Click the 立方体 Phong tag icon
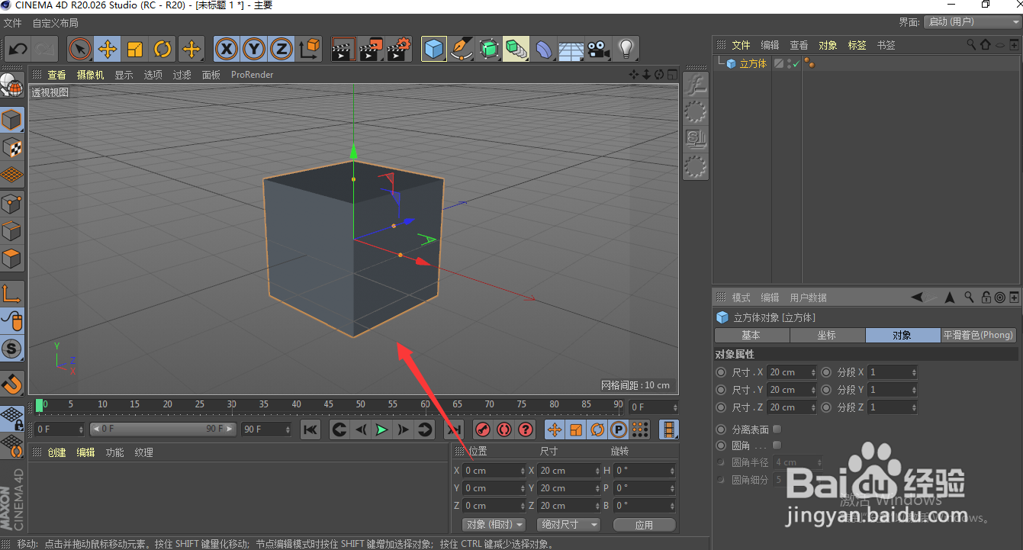This screenshot has width=1023, height=550. 809,64
